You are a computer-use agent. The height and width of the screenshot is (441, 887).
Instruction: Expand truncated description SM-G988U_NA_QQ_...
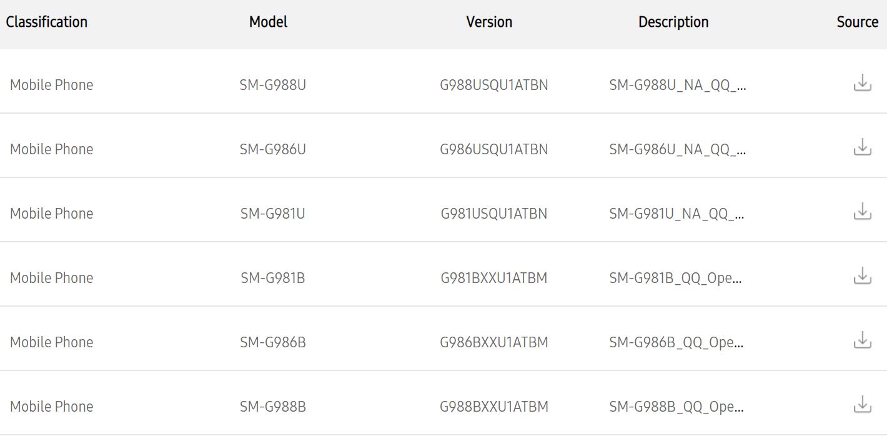[677, 84]
